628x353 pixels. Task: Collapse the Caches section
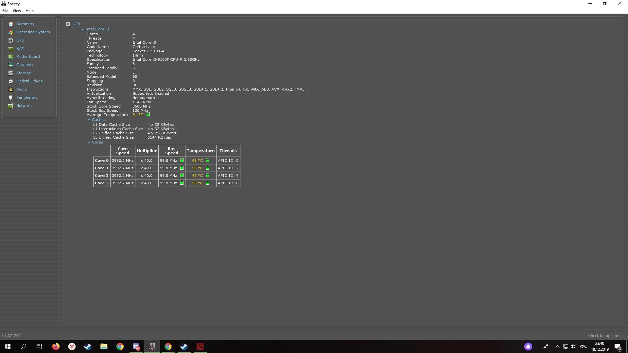coord(89,120)
